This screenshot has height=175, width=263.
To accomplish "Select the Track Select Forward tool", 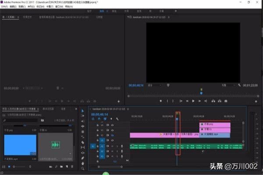I will [82, 115].
